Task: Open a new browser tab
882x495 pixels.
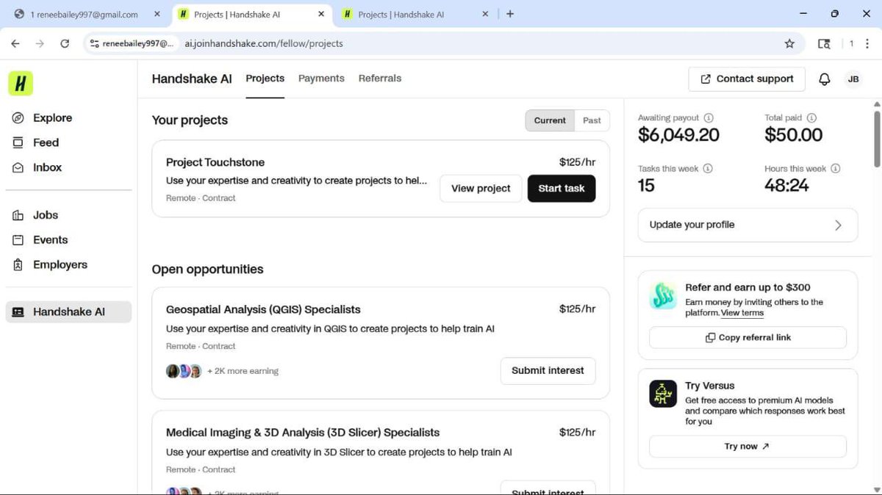Action: pos(510,14)
